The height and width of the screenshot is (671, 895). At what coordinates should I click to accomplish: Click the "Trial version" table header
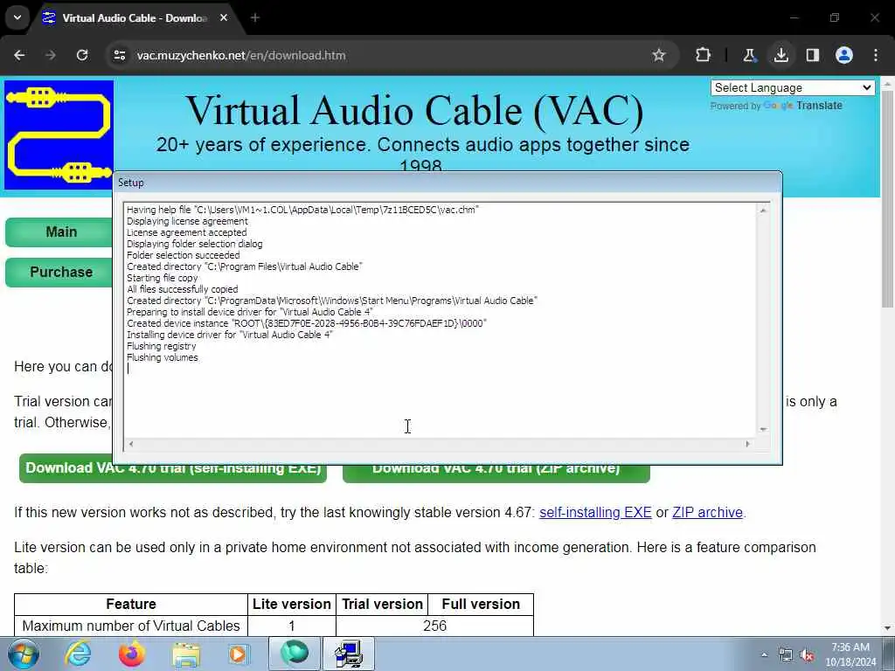(x=383, y=605)
